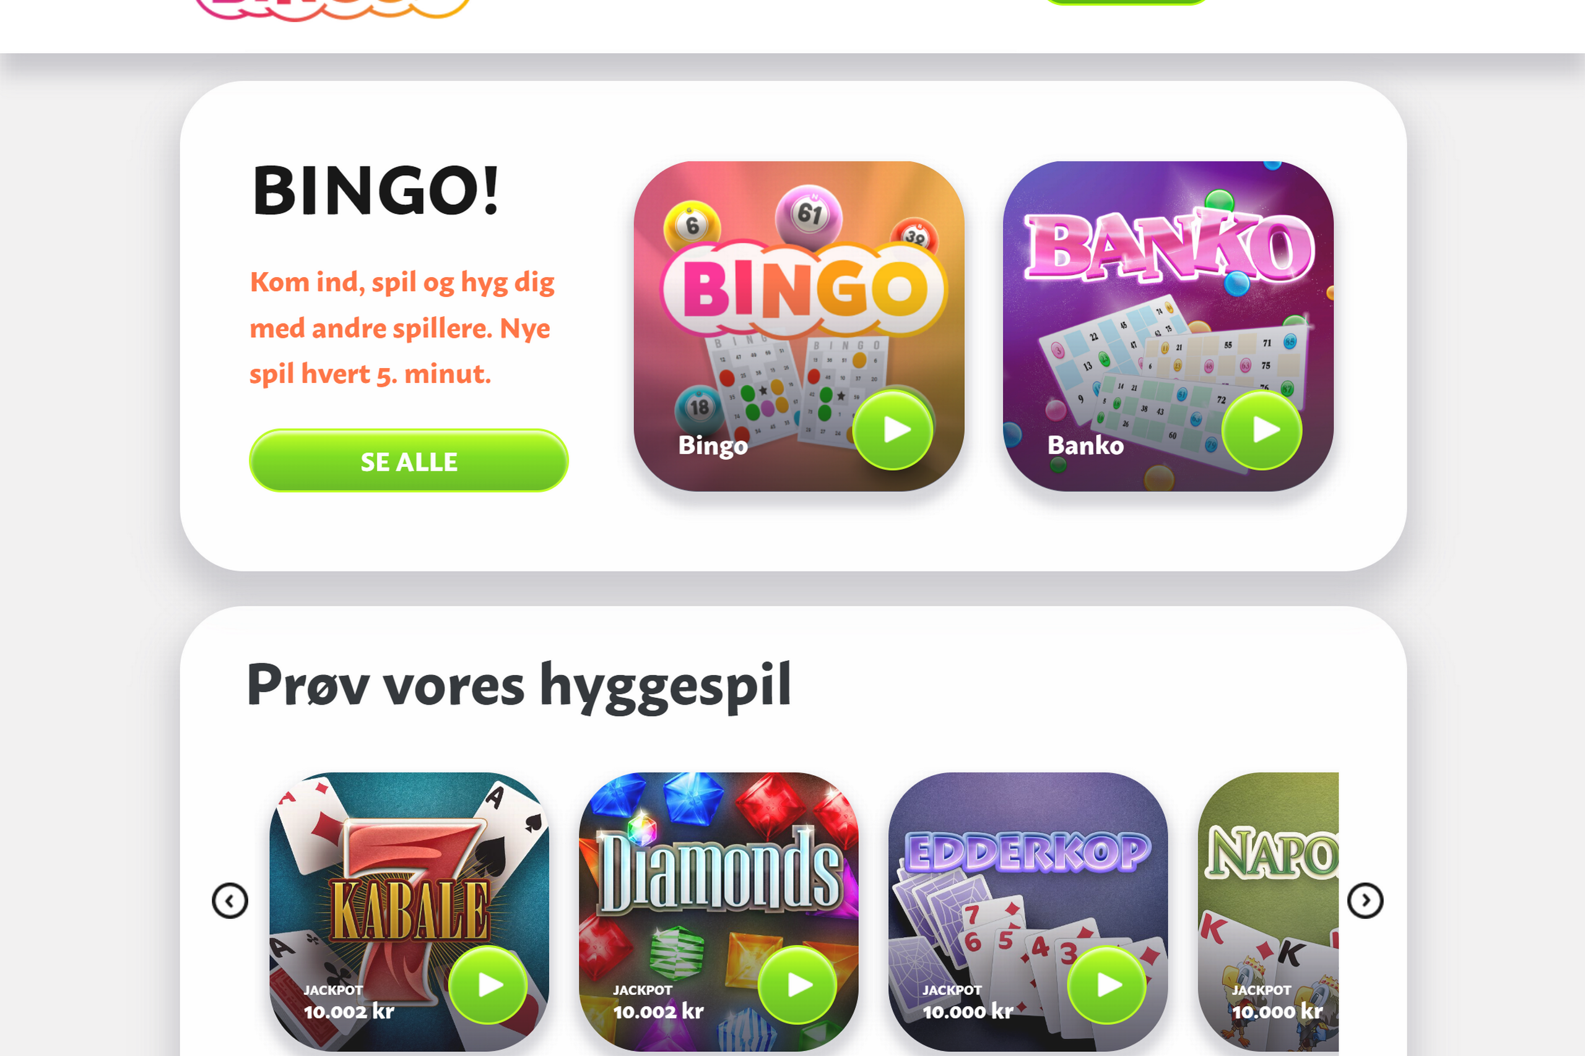Screen dimensions: 1585x1056
Task: Open the Bingo game tile artwork
Action: (x=799, y=326)
